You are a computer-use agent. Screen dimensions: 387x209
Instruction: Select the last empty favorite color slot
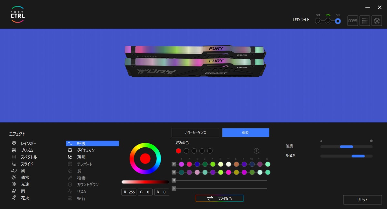(x=210, y=151)
